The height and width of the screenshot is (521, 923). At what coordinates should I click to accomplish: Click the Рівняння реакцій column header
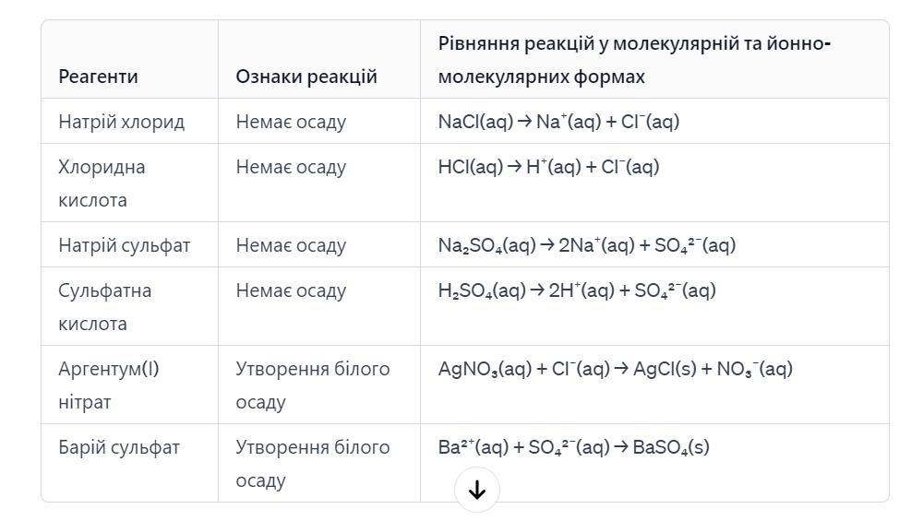tap(634, 60)
